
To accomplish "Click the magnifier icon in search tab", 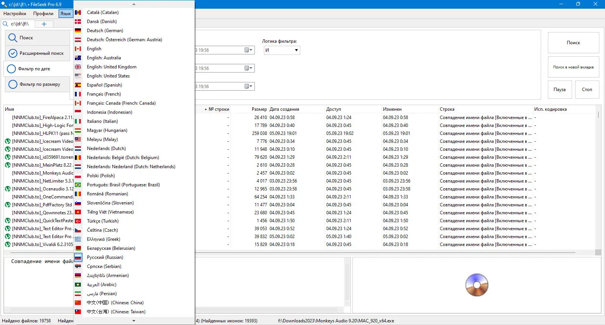I will (x=6, y=24).
